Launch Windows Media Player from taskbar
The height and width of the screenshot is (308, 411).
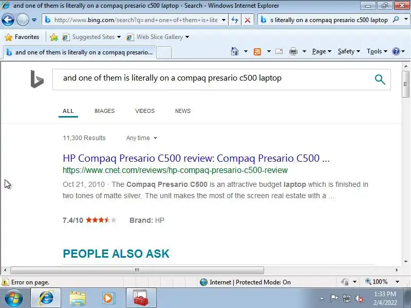pos(108,298)
